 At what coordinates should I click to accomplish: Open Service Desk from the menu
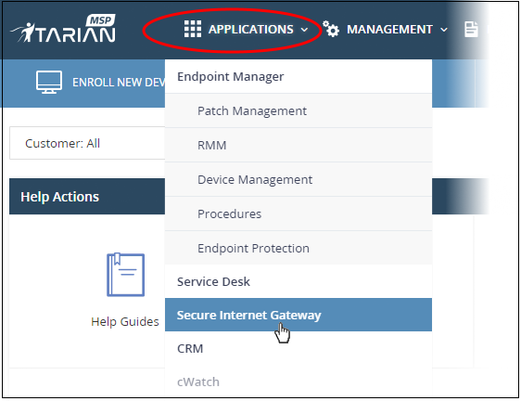click(299, 281)
